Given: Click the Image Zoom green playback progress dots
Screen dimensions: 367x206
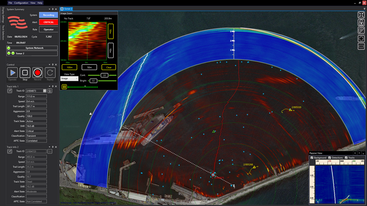Looking at the screenshot, I should [x=83, y=87].
